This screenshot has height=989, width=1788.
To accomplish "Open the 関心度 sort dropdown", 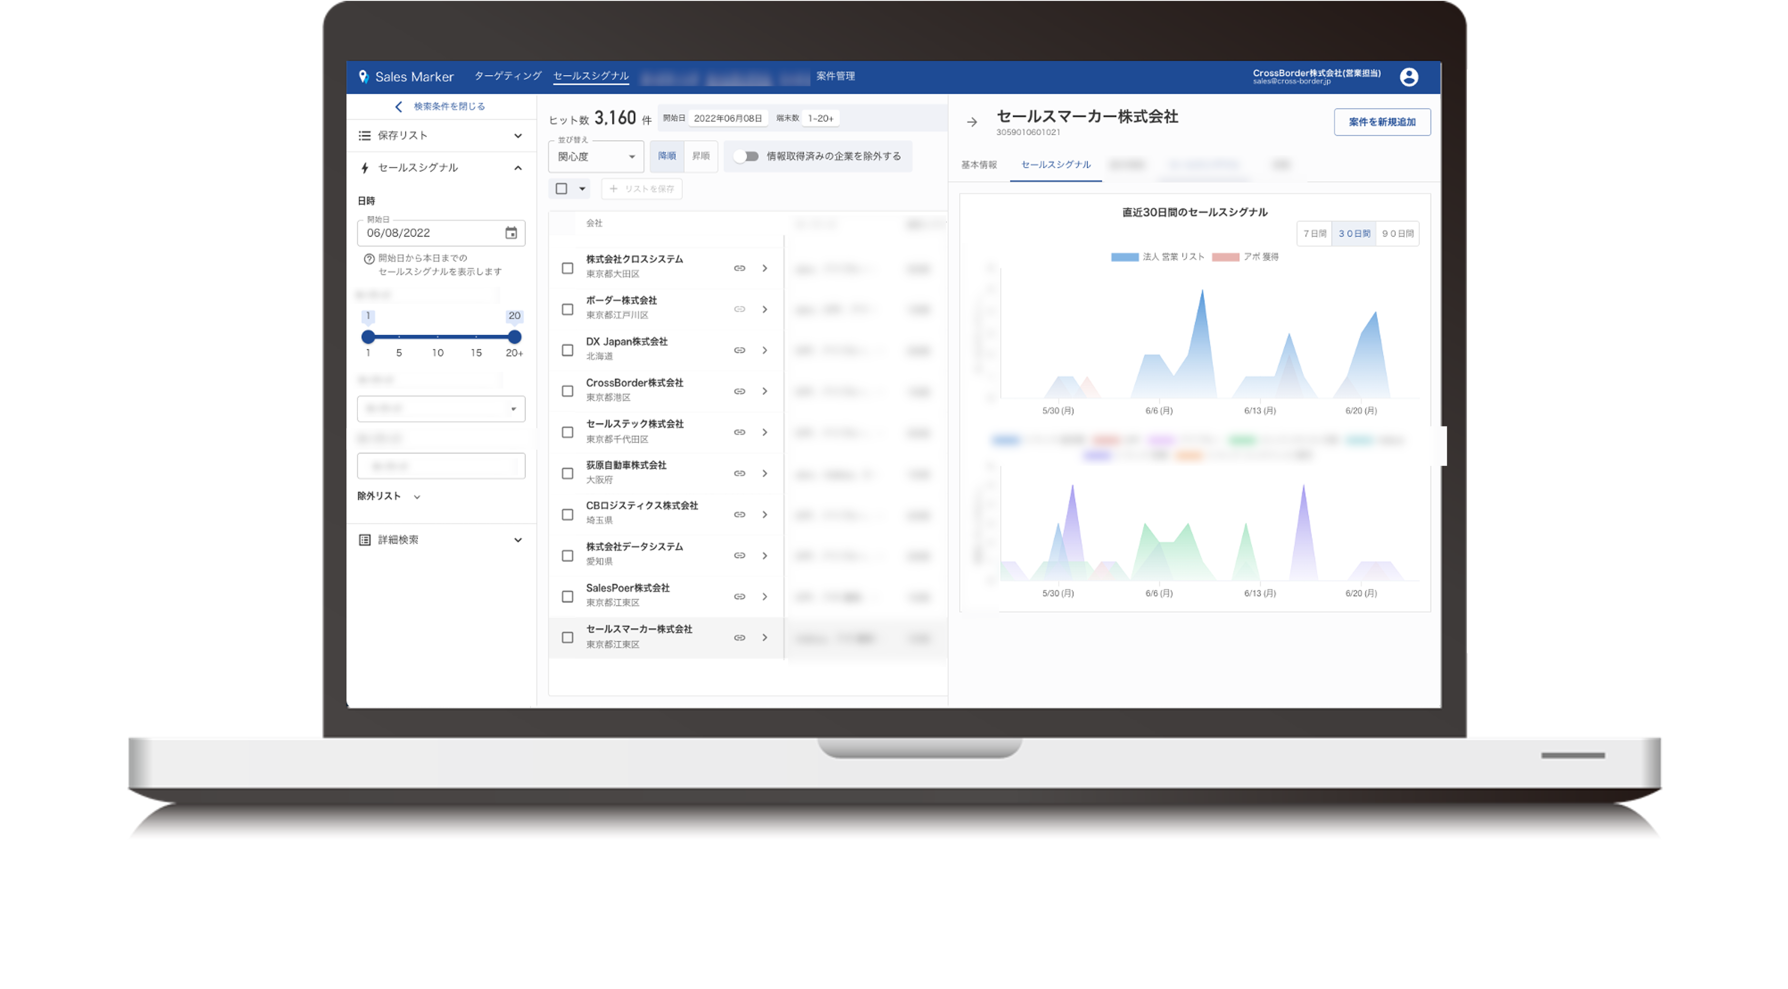I will tap(596, 157).
